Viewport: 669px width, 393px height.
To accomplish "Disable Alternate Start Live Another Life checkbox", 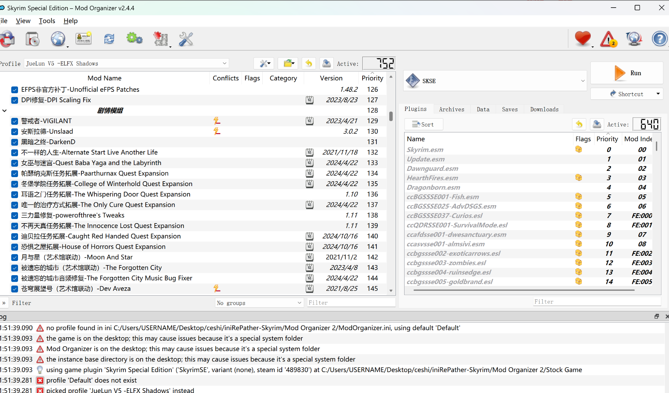I will coord(15,152).
